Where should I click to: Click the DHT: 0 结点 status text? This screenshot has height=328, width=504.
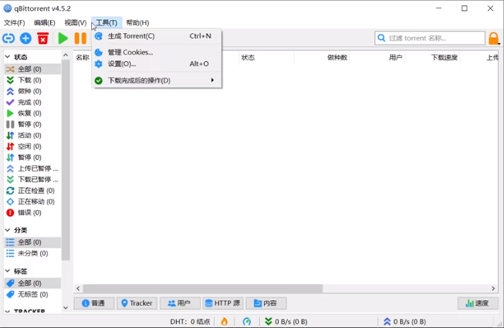190,321
